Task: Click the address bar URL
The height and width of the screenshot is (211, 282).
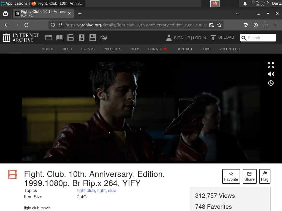Action: (135, 25)
